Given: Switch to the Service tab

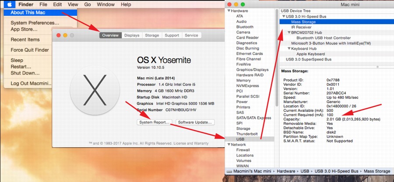Looking at the screenshot, I should tap(191, 35).
